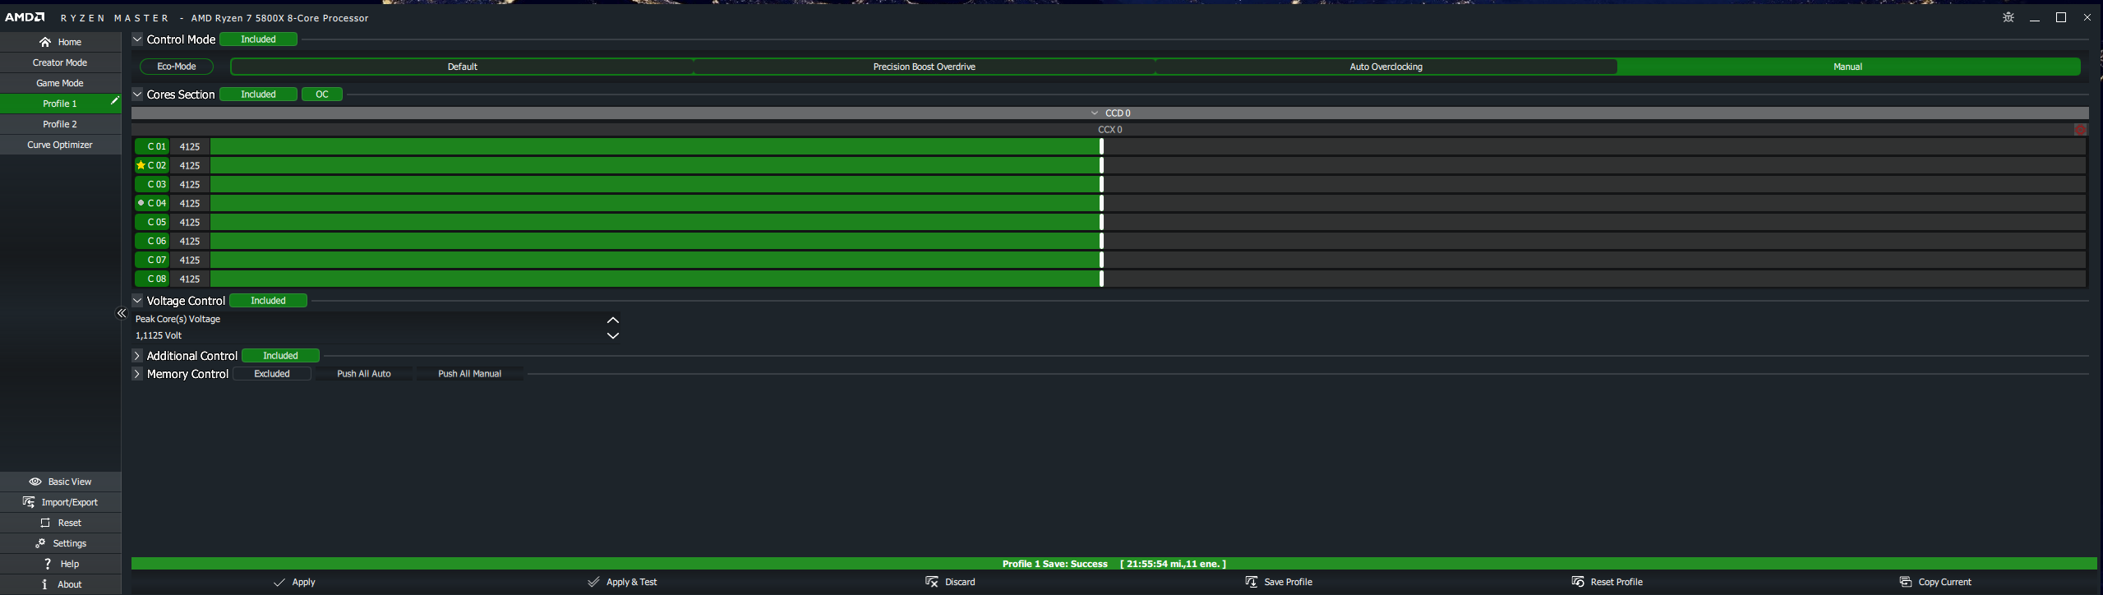Click core C 05 label
This screenshot has height=595, width=2103.
pyautogui.click(x=152, y=222)
